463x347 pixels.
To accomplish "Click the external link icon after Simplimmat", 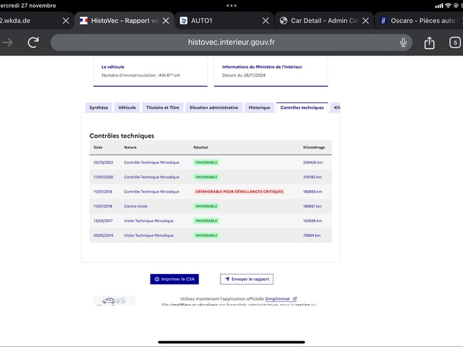I will coord(295,298).
